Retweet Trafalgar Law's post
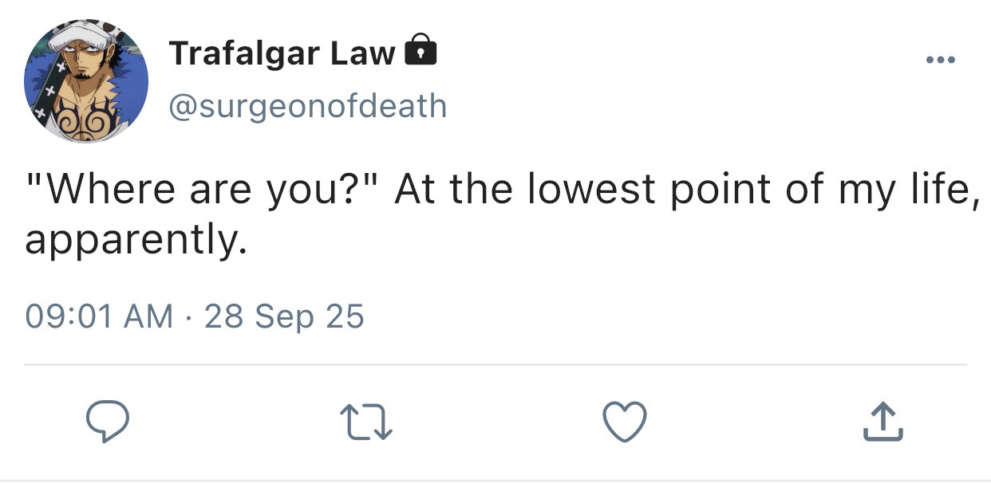The image size is (991, 495). (x=365, y=422)
